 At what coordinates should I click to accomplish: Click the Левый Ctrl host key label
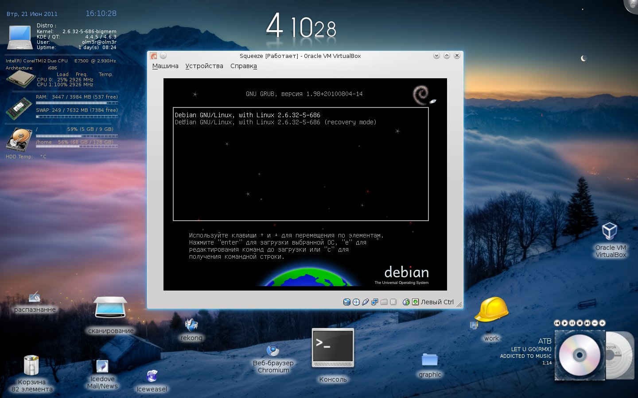[x=437, y=302]
